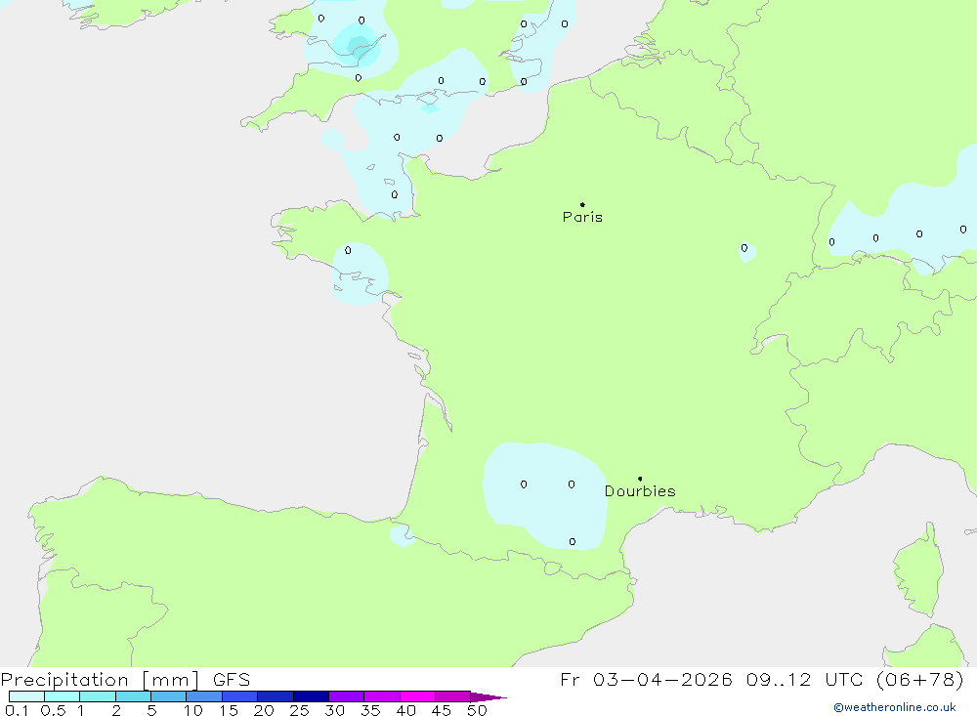This screenshot has width=977, height=716.
Task: Click the Paris city marker dot
Action: 582,205
